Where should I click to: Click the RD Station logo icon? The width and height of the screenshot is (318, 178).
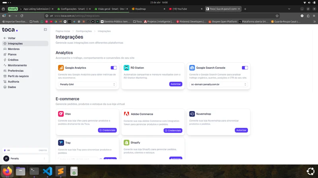coord(126,68)
